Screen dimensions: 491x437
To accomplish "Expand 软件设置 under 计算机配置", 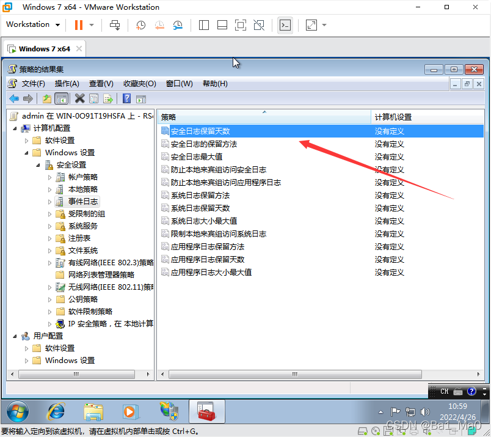I will [x=26, y=141].
